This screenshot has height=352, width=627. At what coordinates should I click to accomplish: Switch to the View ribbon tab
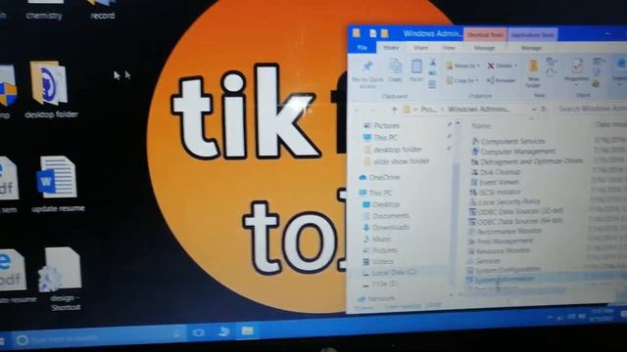tap(449, 48)
